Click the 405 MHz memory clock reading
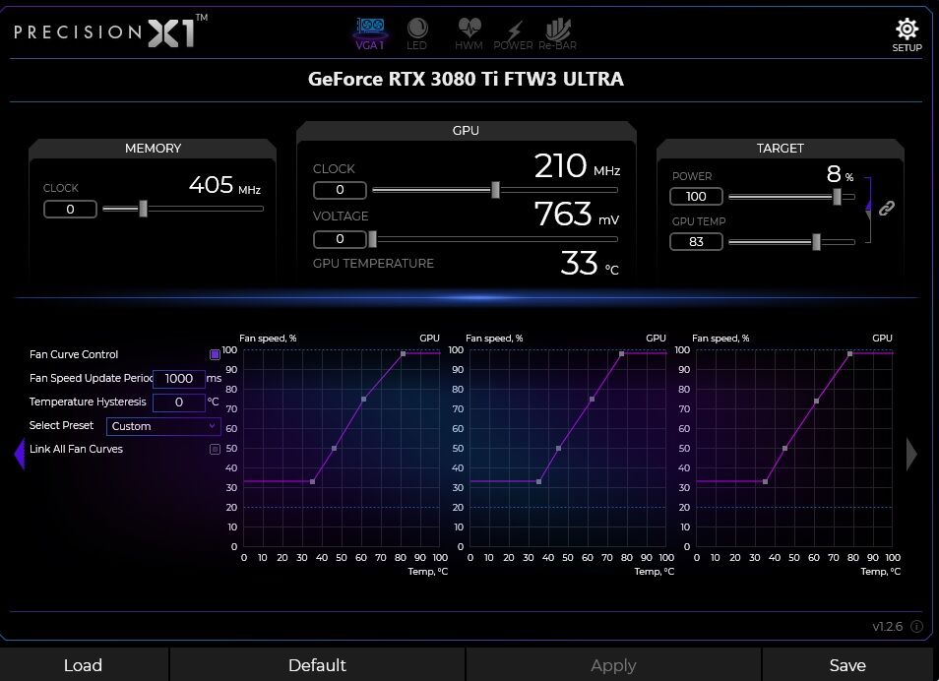The image size is (939, 681). [225, 185]
